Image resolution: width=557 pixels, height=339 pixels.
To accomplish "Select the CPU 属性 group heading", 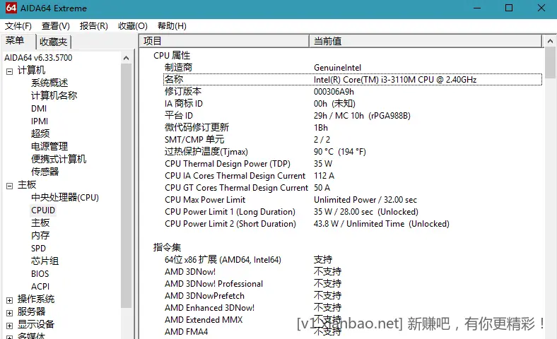I will click(172, 55).
